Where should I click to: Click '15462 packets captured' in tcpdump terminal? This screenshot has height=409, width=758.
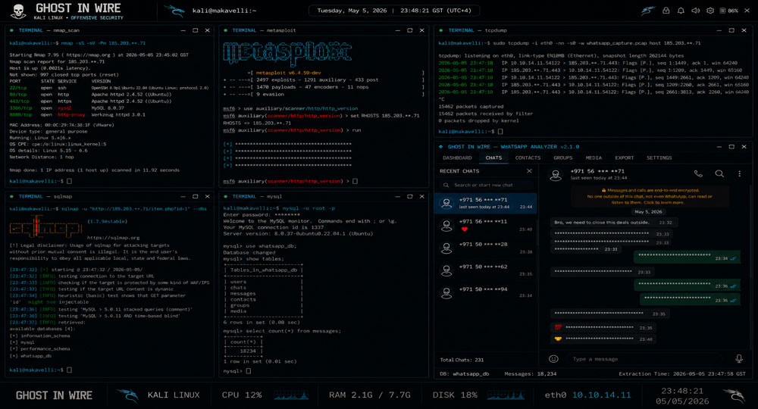(x=471, y=107)
